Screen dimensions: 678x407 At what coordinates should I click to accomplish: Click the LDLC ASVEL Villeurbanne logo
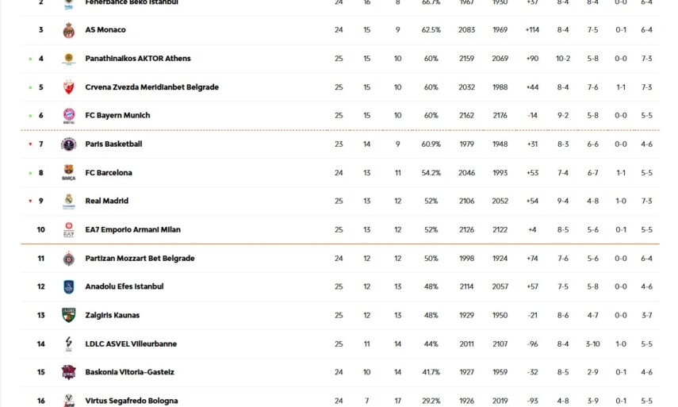tap(69, 344)
